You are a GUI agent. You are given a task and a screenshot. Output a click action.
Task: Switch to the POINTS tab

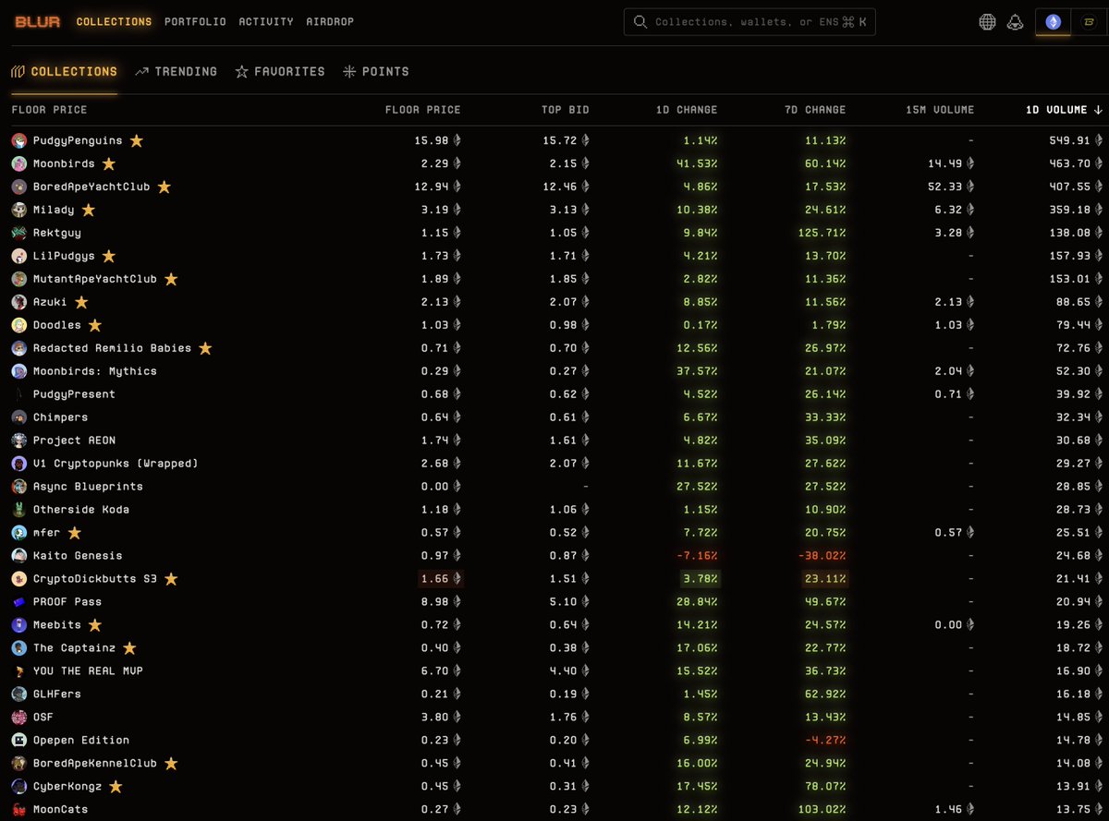click(375, 71)
